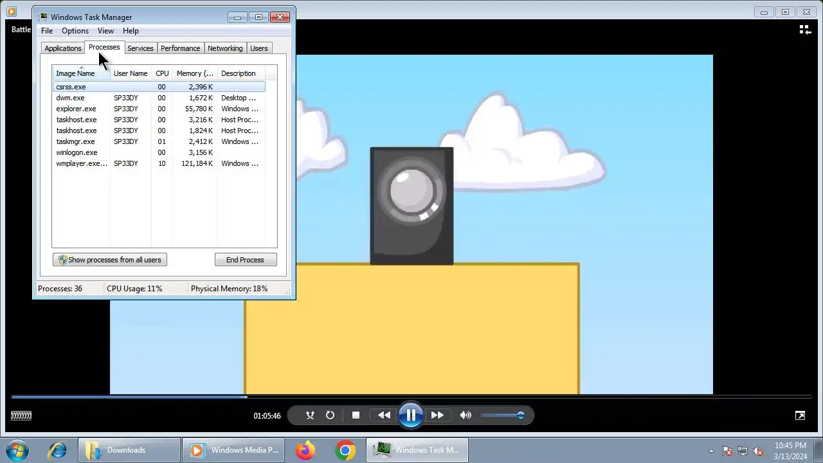Click the Windows Task Manager taskbar button
This screenshot has height=463, width=823.
(417, 450)
